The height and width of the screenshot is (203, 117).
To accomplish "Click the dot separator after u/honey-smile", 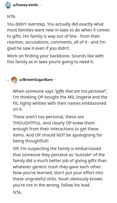I will click(x=40, y=5).
